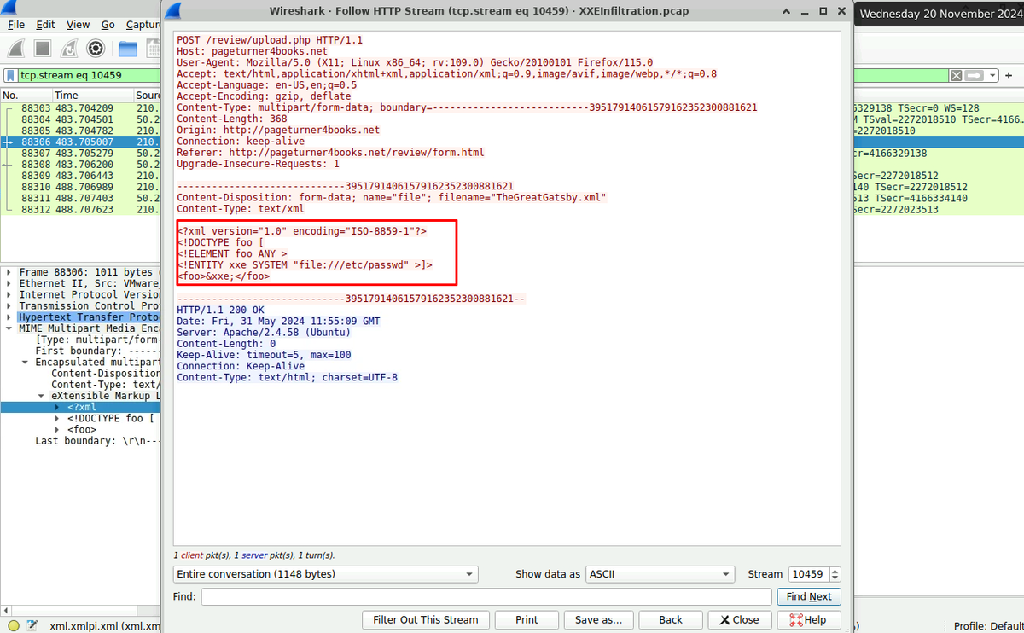Collapse the Encapsulated multipart part row

tap(26, 363)
